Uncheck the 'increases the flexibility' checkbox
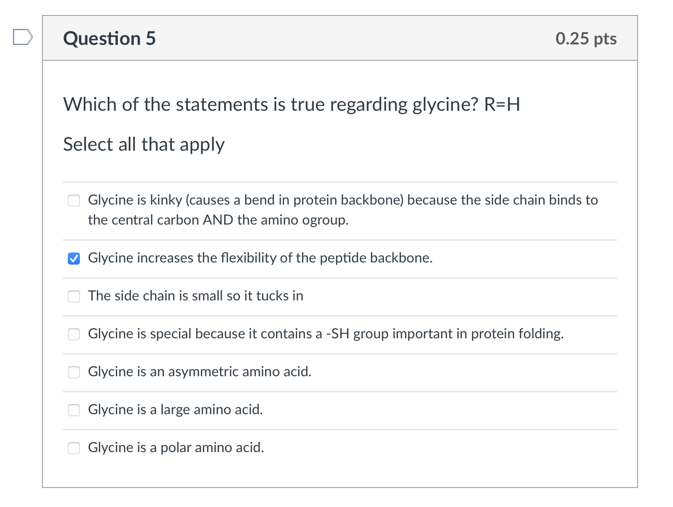This screenshot has height=507, width=673. (x=74, y=258)
